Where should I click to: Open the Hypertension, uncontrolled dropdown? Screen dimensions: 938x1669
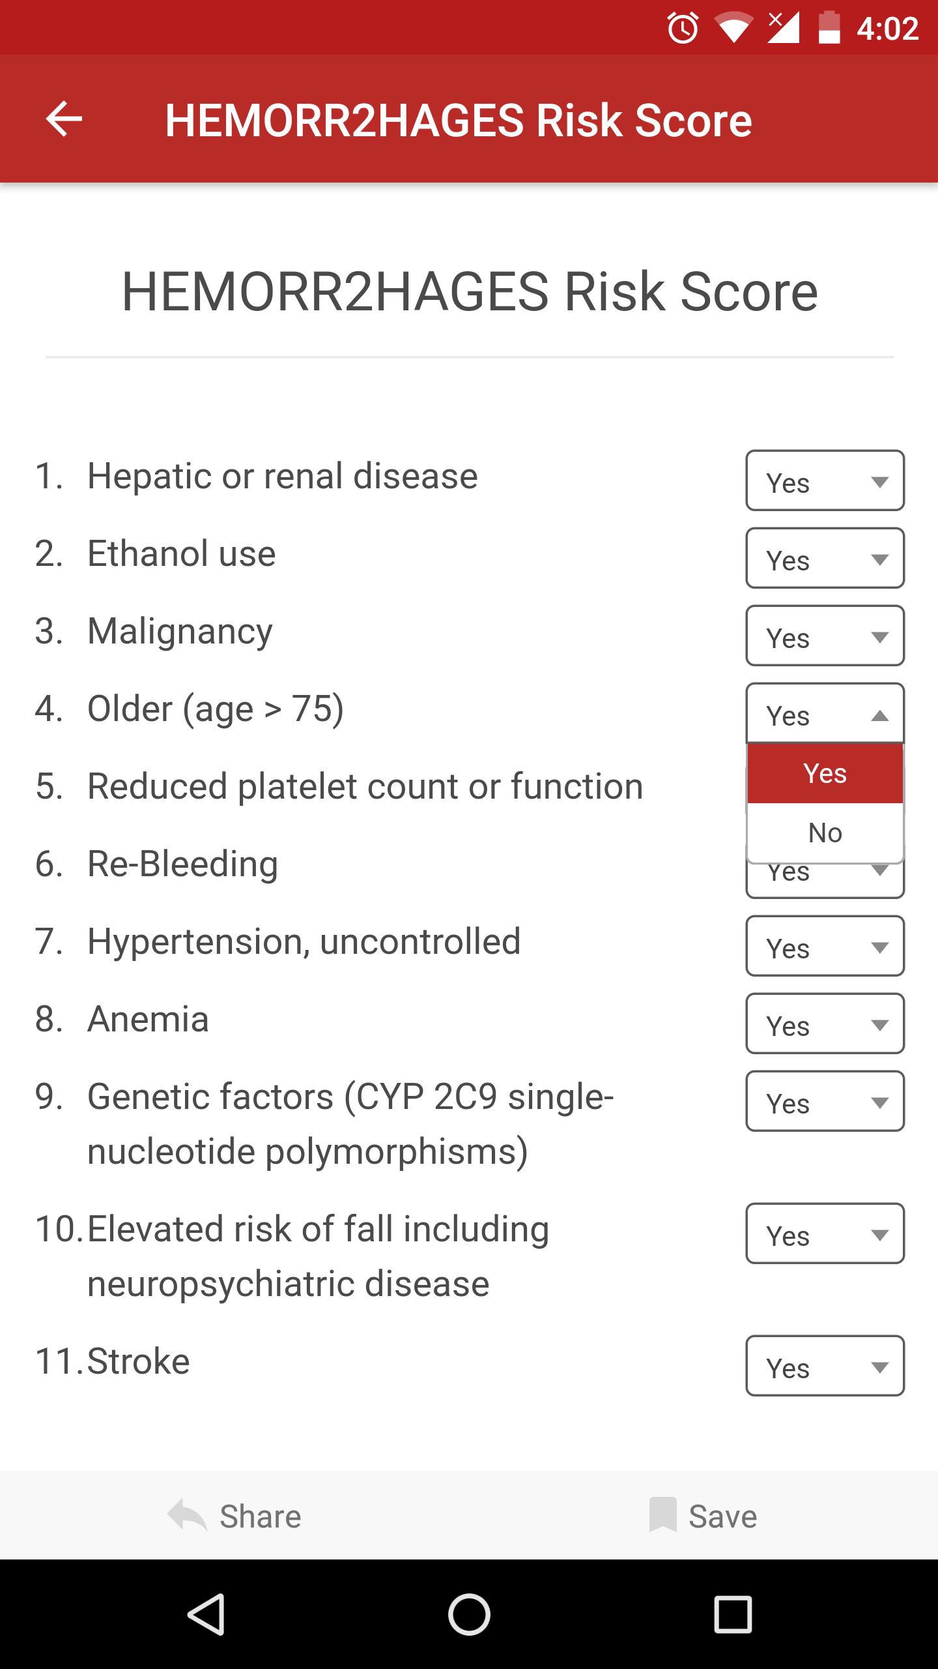pos(825,947)
